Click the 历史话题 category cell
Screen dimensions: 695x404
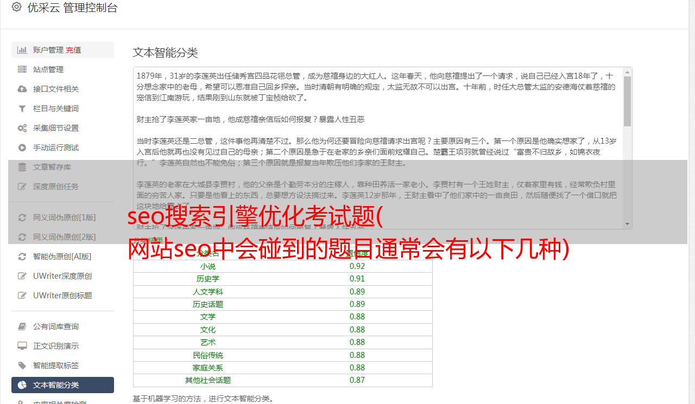(208, 304)
